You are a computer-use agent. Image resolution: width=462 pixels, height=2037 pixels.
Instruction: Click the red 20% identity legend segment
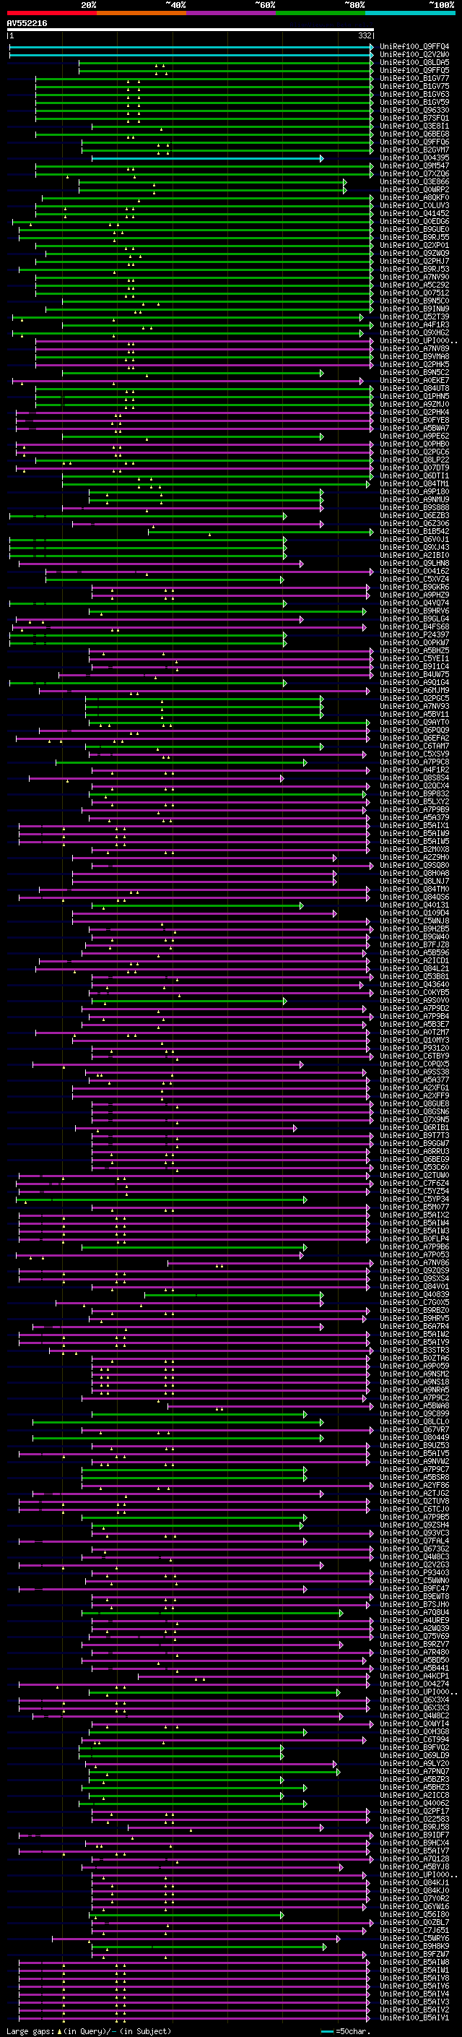click(51, 13)
